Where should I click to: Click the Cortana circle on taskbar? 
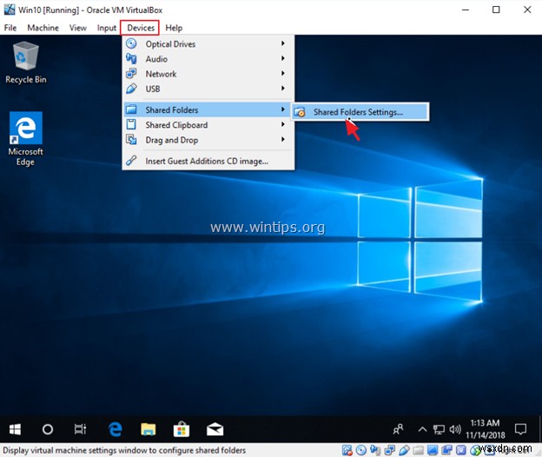click(x=48, y=429)
